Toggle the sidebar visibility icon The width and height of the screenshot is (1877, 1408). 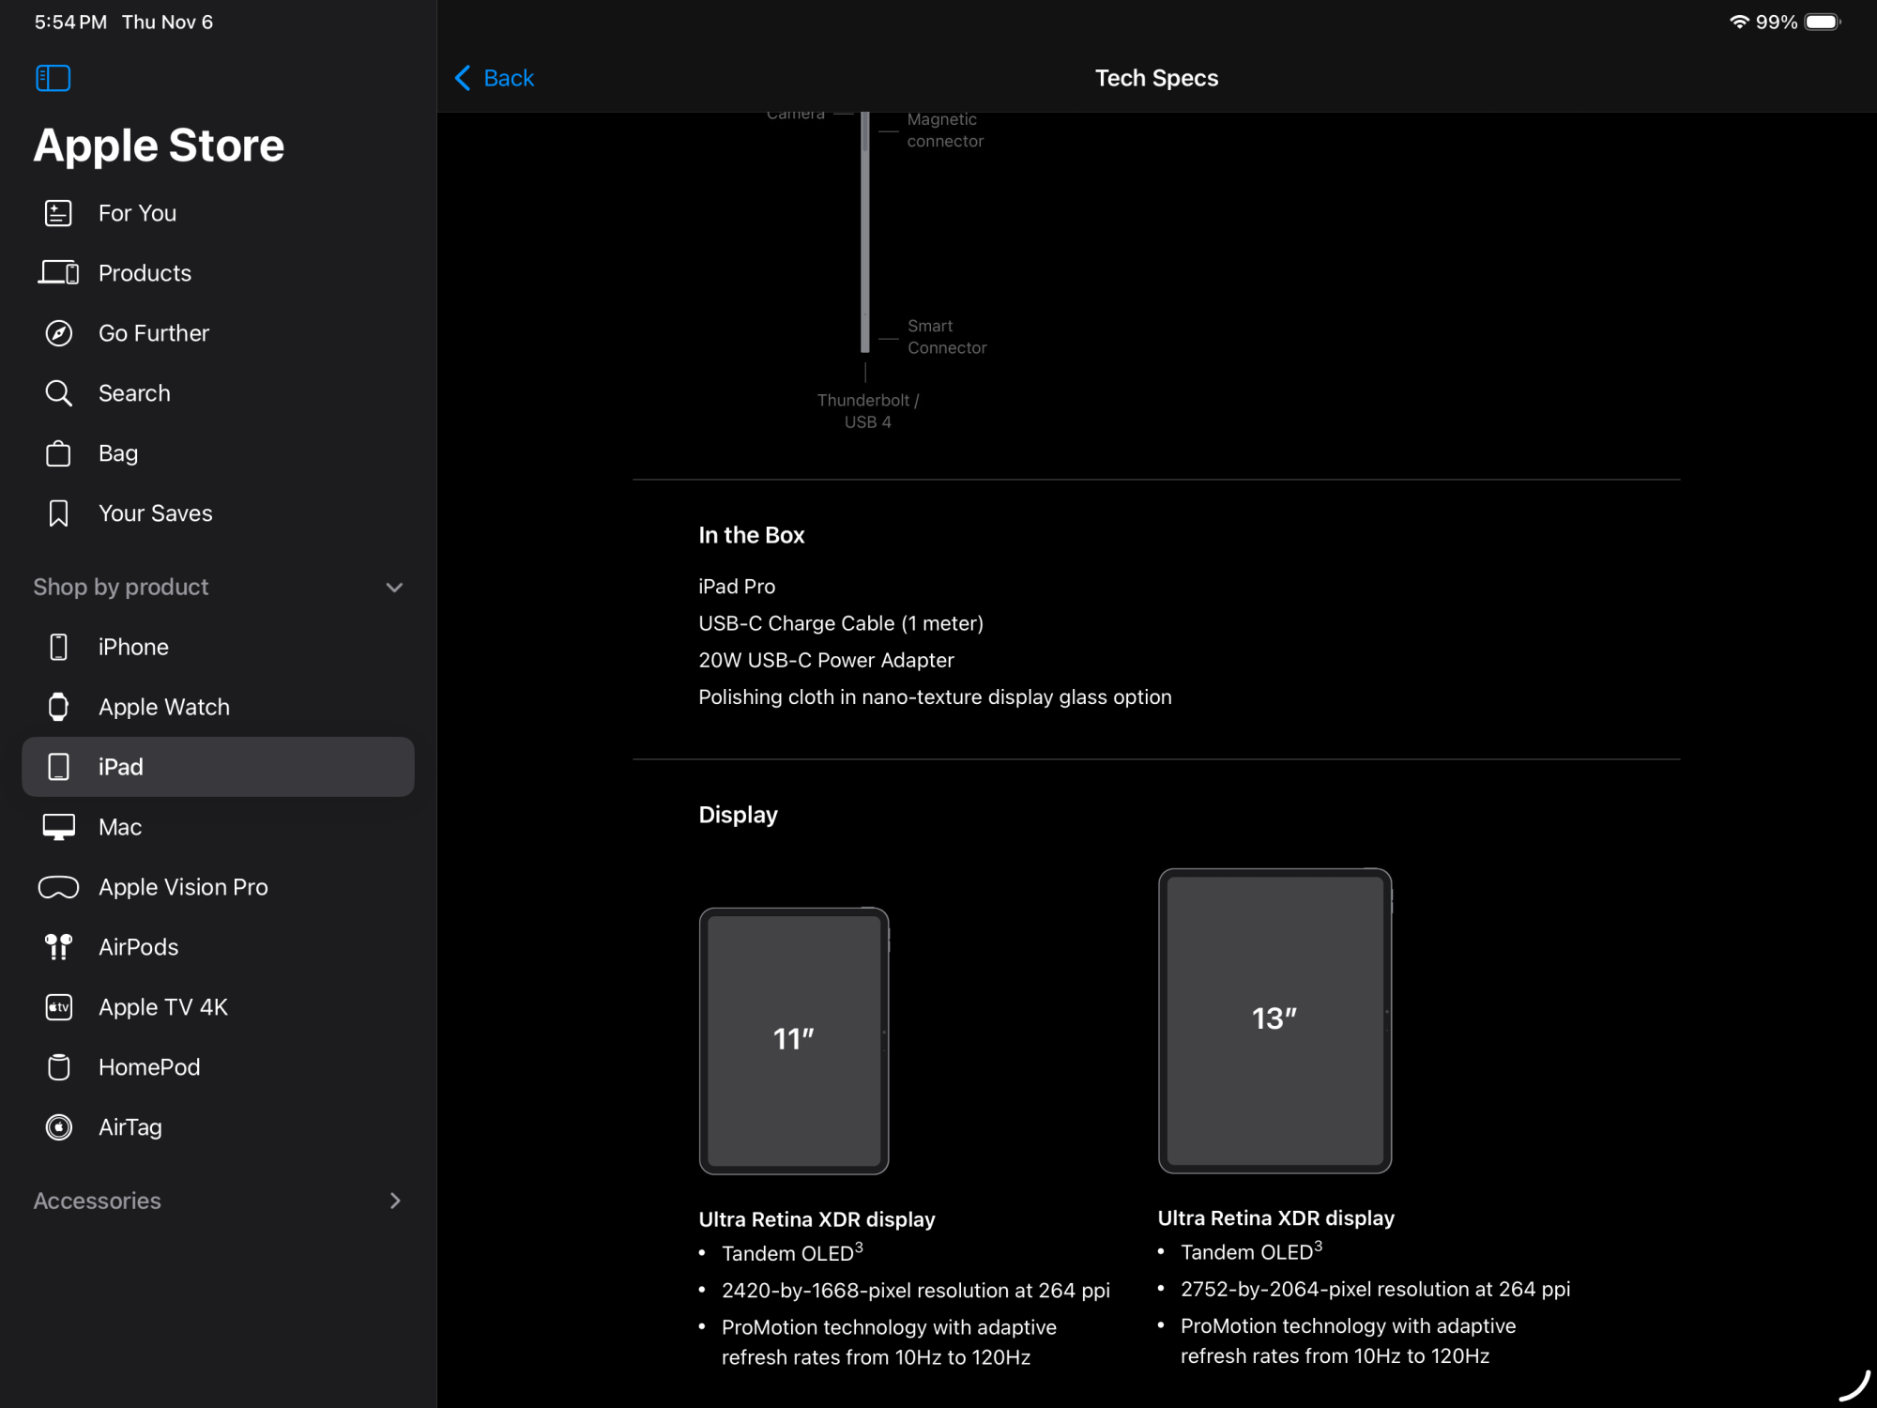pos(53,78)
